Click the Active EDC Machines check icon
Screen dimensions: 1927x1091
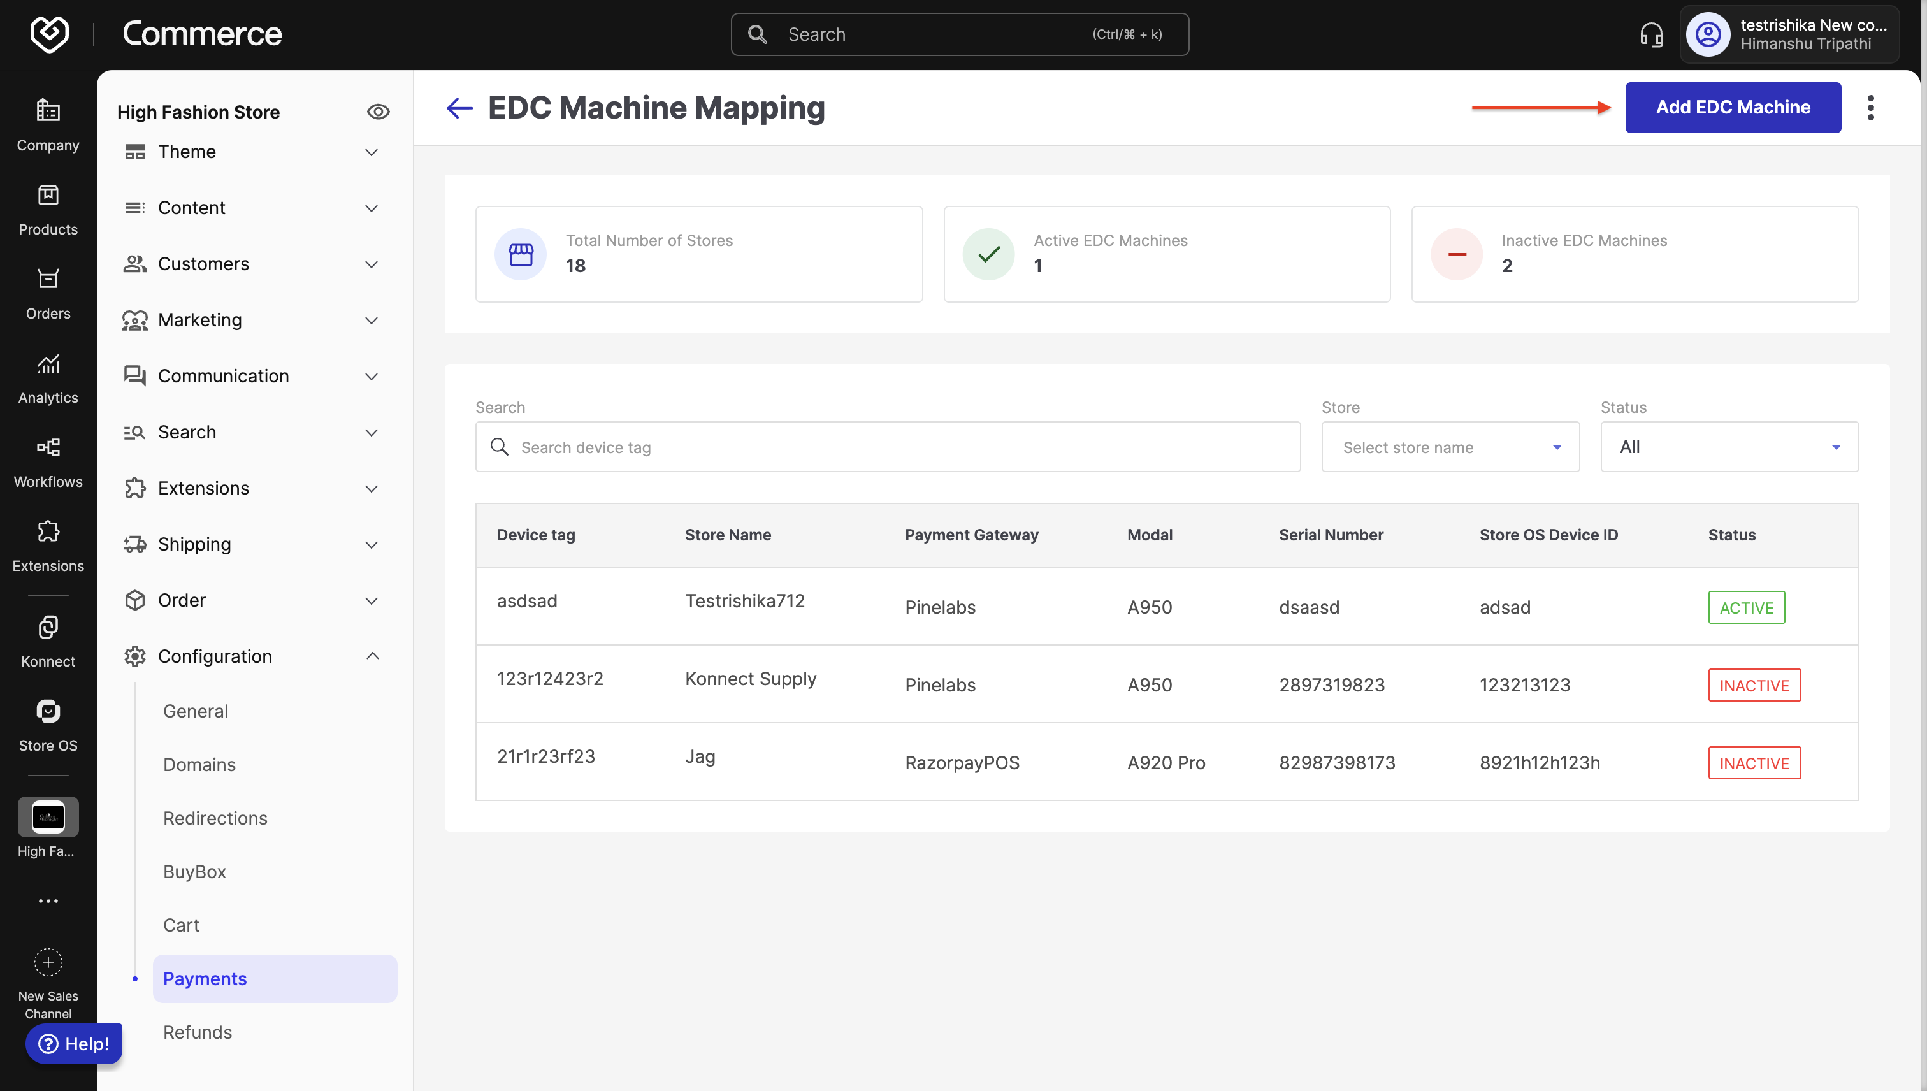pos(989,254)
